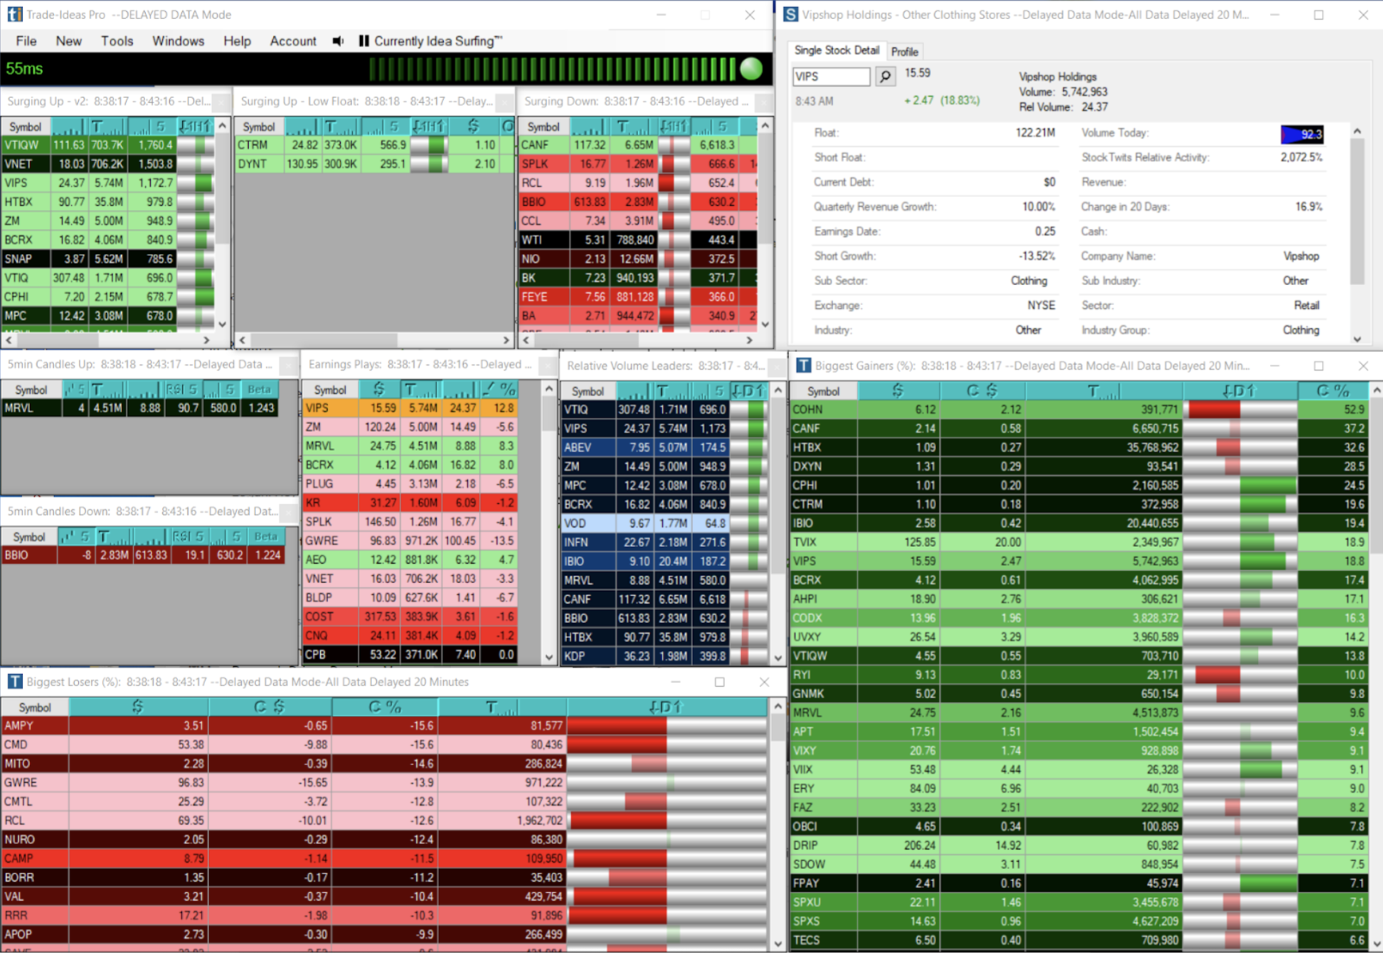The image size is (1383, 953).
Task: Switch to the Profile tab
Action: [x=904, y=51]
